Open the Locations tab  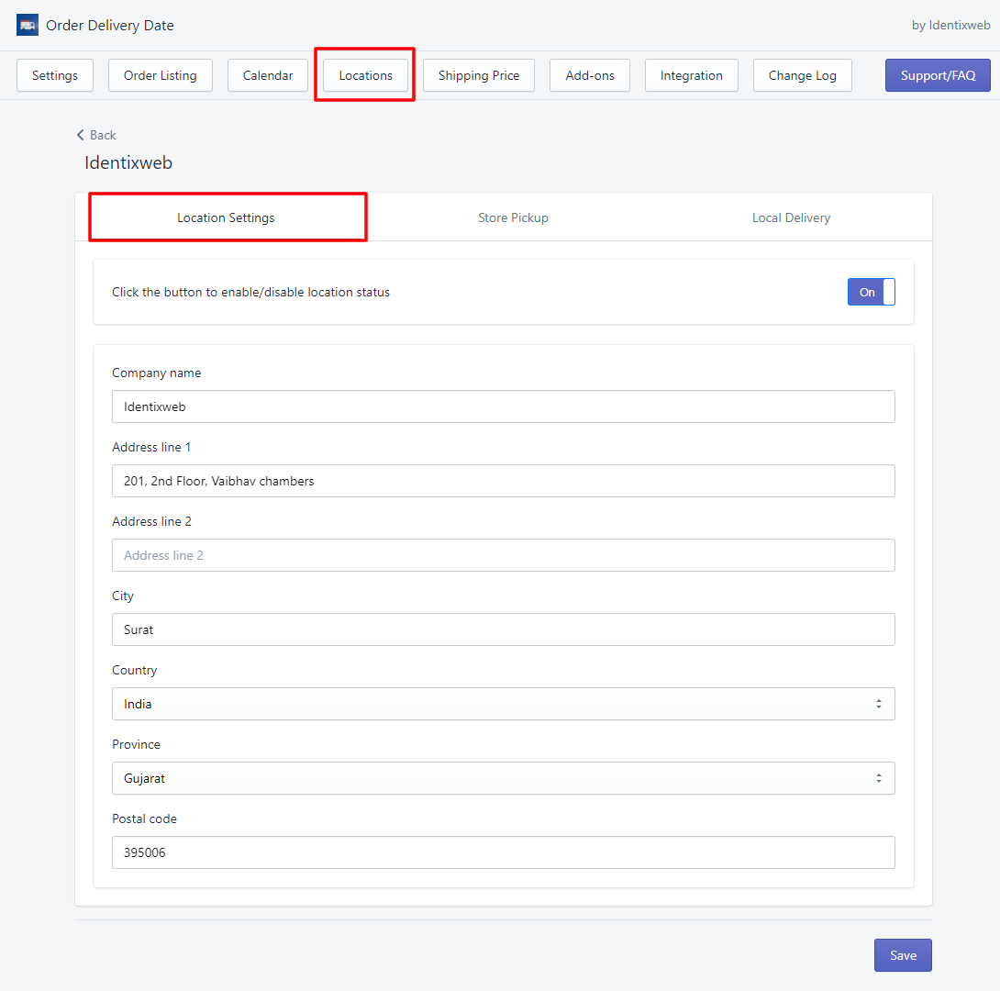coord(365,75)
